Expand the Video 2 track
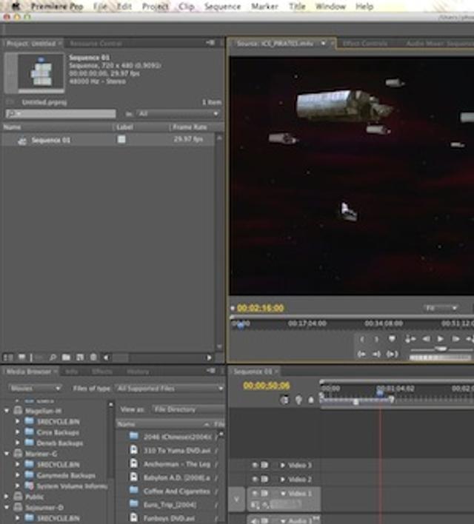474x524 pixels. pyautogui.click(x=283, y=479)
